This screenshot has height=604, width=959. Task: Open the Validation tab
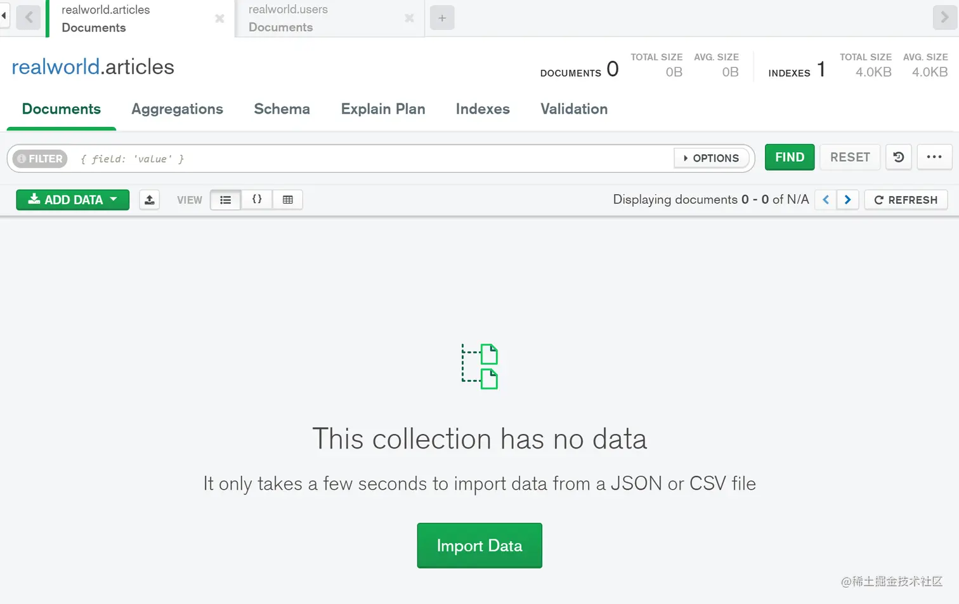574,109
